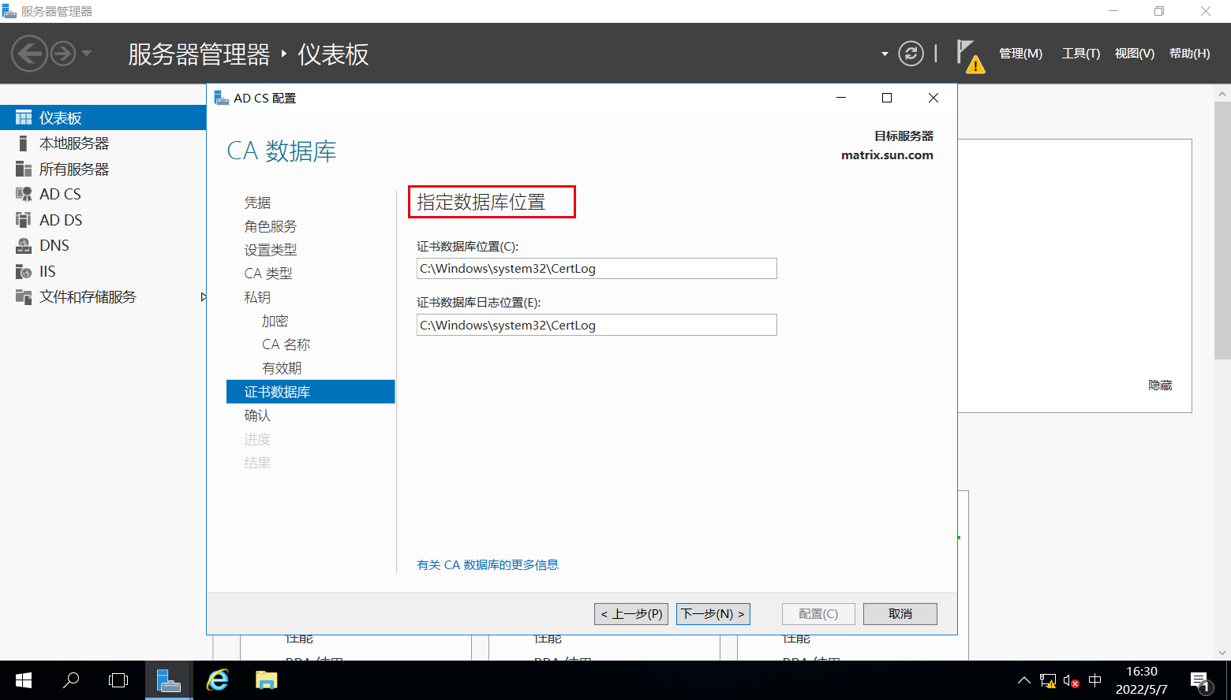Go to CA 类型 wizard step
The height and width of the screenshot is (700, 1231).
click(x=268, y=274)
